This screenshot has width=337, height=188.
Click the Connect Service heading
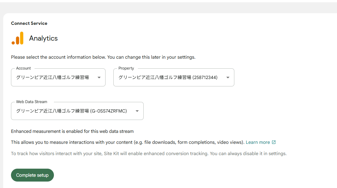tap(29, 24)
